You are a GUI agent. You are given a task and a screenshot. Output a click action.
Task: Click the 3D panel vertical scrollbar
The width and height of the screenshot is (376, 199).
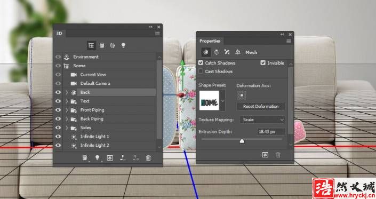(159, 99)
